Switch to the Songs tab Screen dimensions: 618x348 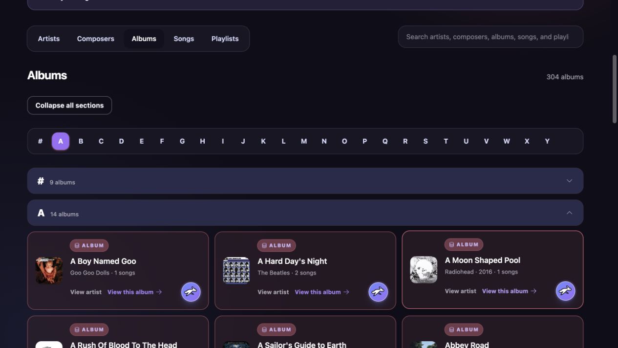(184, 39)
